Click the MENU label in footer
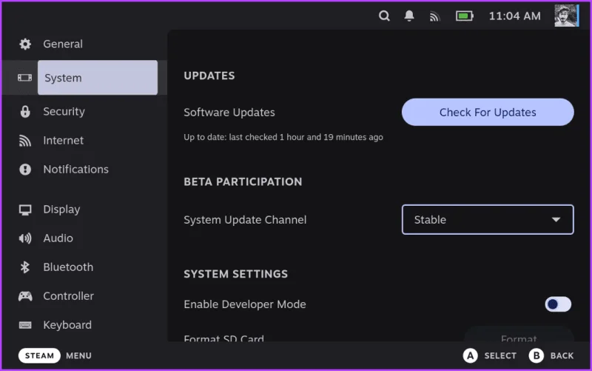The width and height of the screenshot is (592, 371). tap(78, 356)
